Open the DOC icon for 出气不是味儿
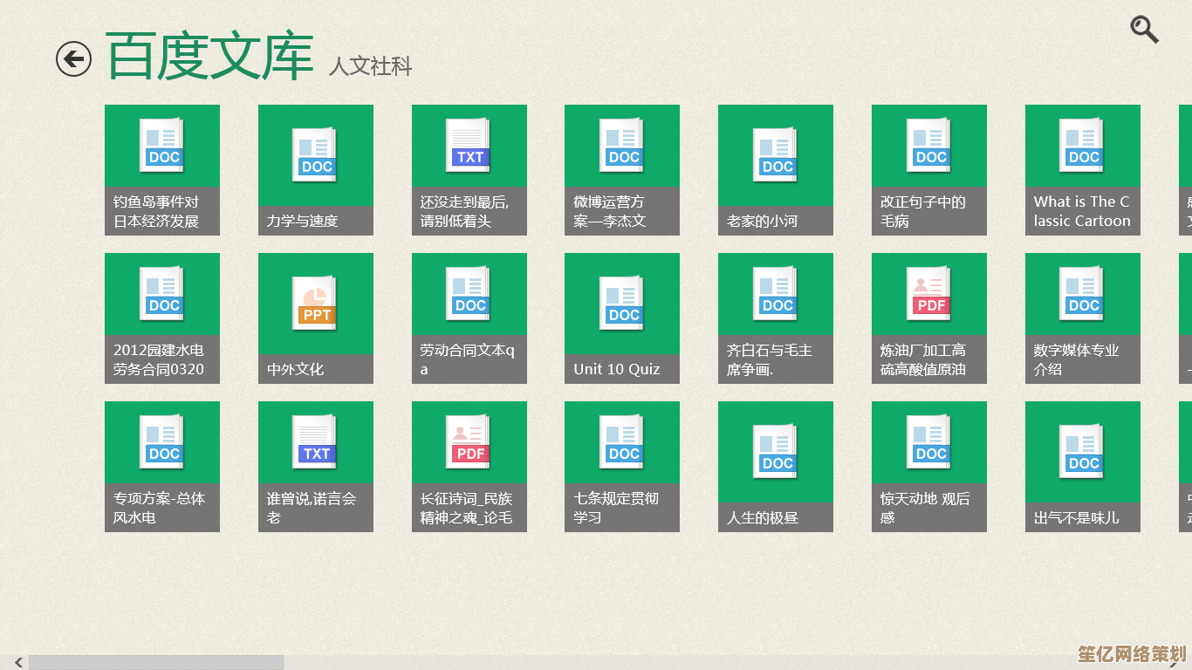The image size is (1192, 670). 1082,451
